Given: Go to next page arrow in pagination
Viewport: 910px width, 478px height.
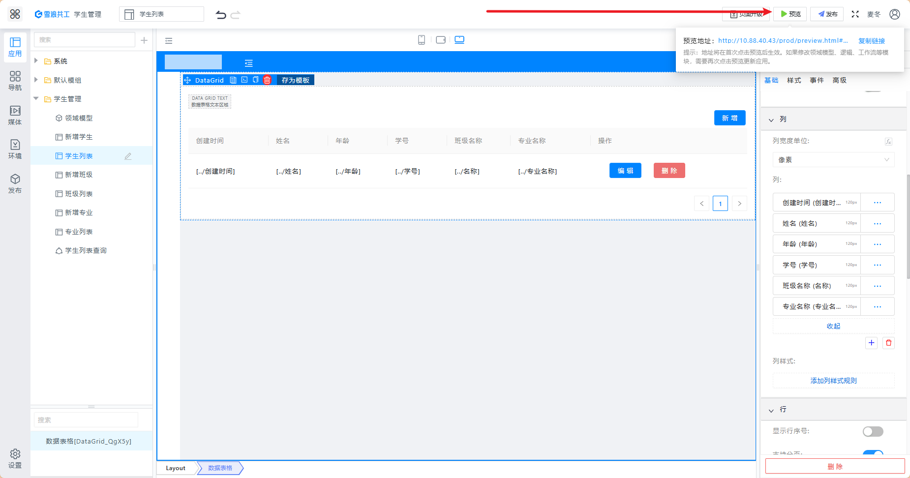Looking at the screenshot, I should (739, 204).
